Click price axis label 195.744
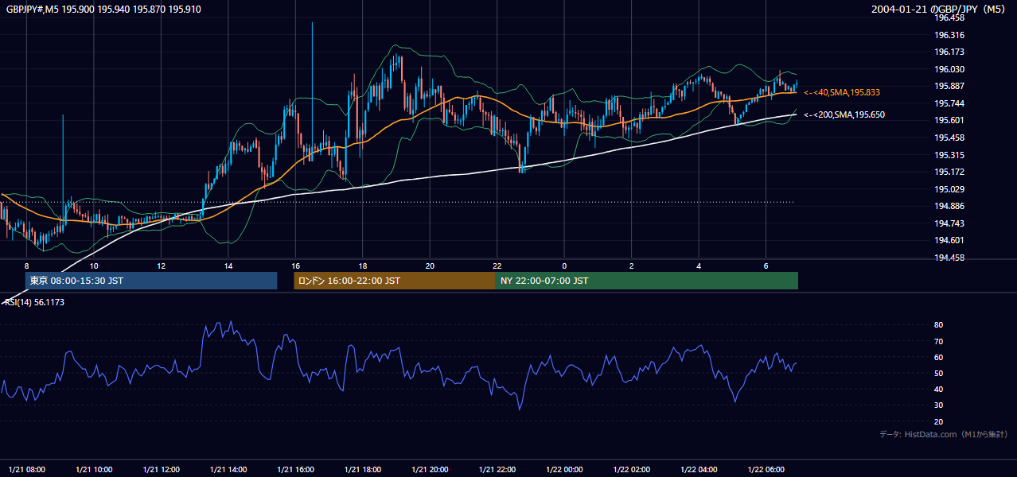 [949, 103]
